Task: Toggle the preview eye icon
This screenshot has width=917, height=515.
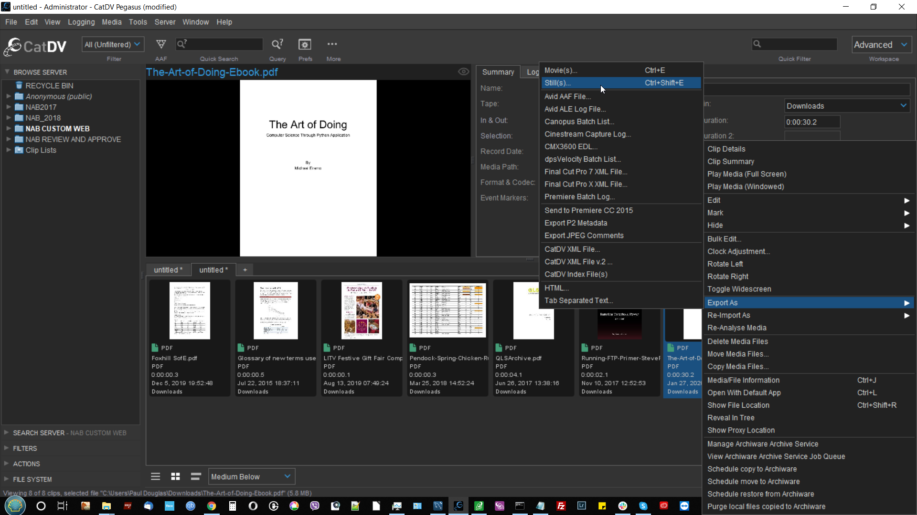Action: click(463, 72)
